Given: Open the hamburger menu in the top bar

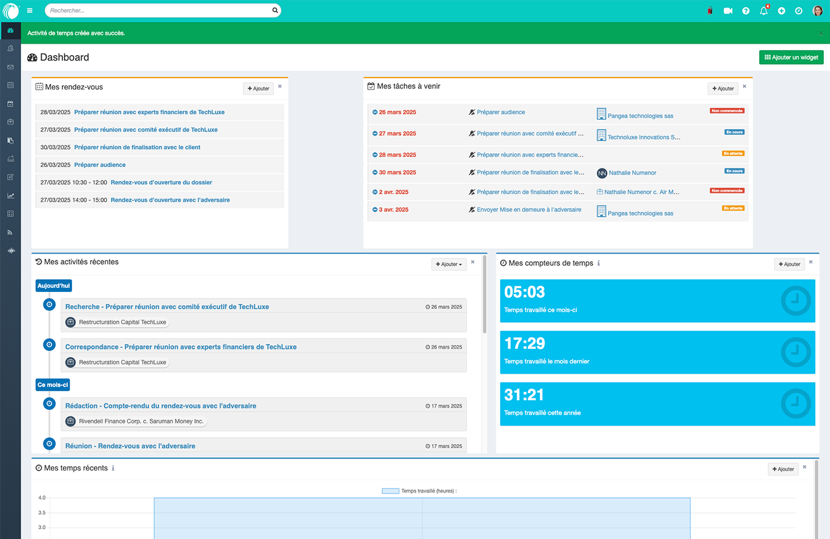Looking at the screenshot, I should tap(30, 10).
